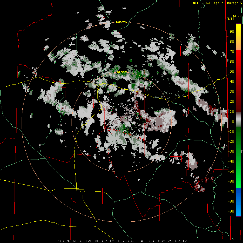Screen dimensions: 243x243
Task: Select the 90 value on the velocity scale
Action: (232, 32)
